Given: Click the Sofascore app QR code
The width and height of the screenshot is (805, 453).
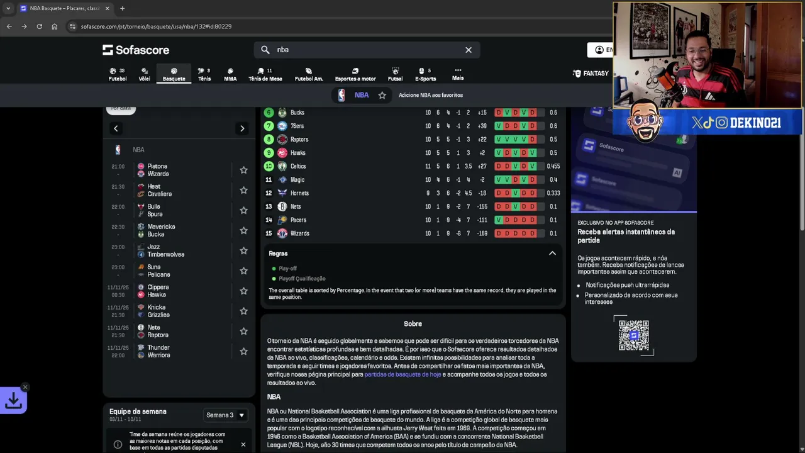Looking at the screenshot, I should (x=633, y=335).
